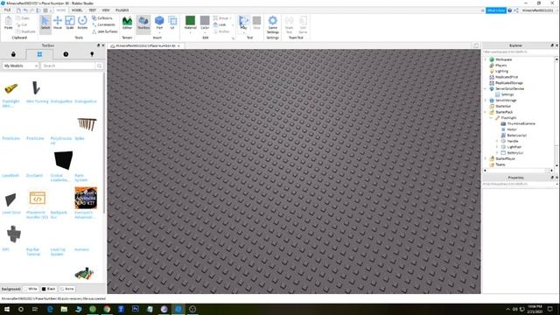Toggle Collisions option
This screenshot has height=315, width=560.
102,17
